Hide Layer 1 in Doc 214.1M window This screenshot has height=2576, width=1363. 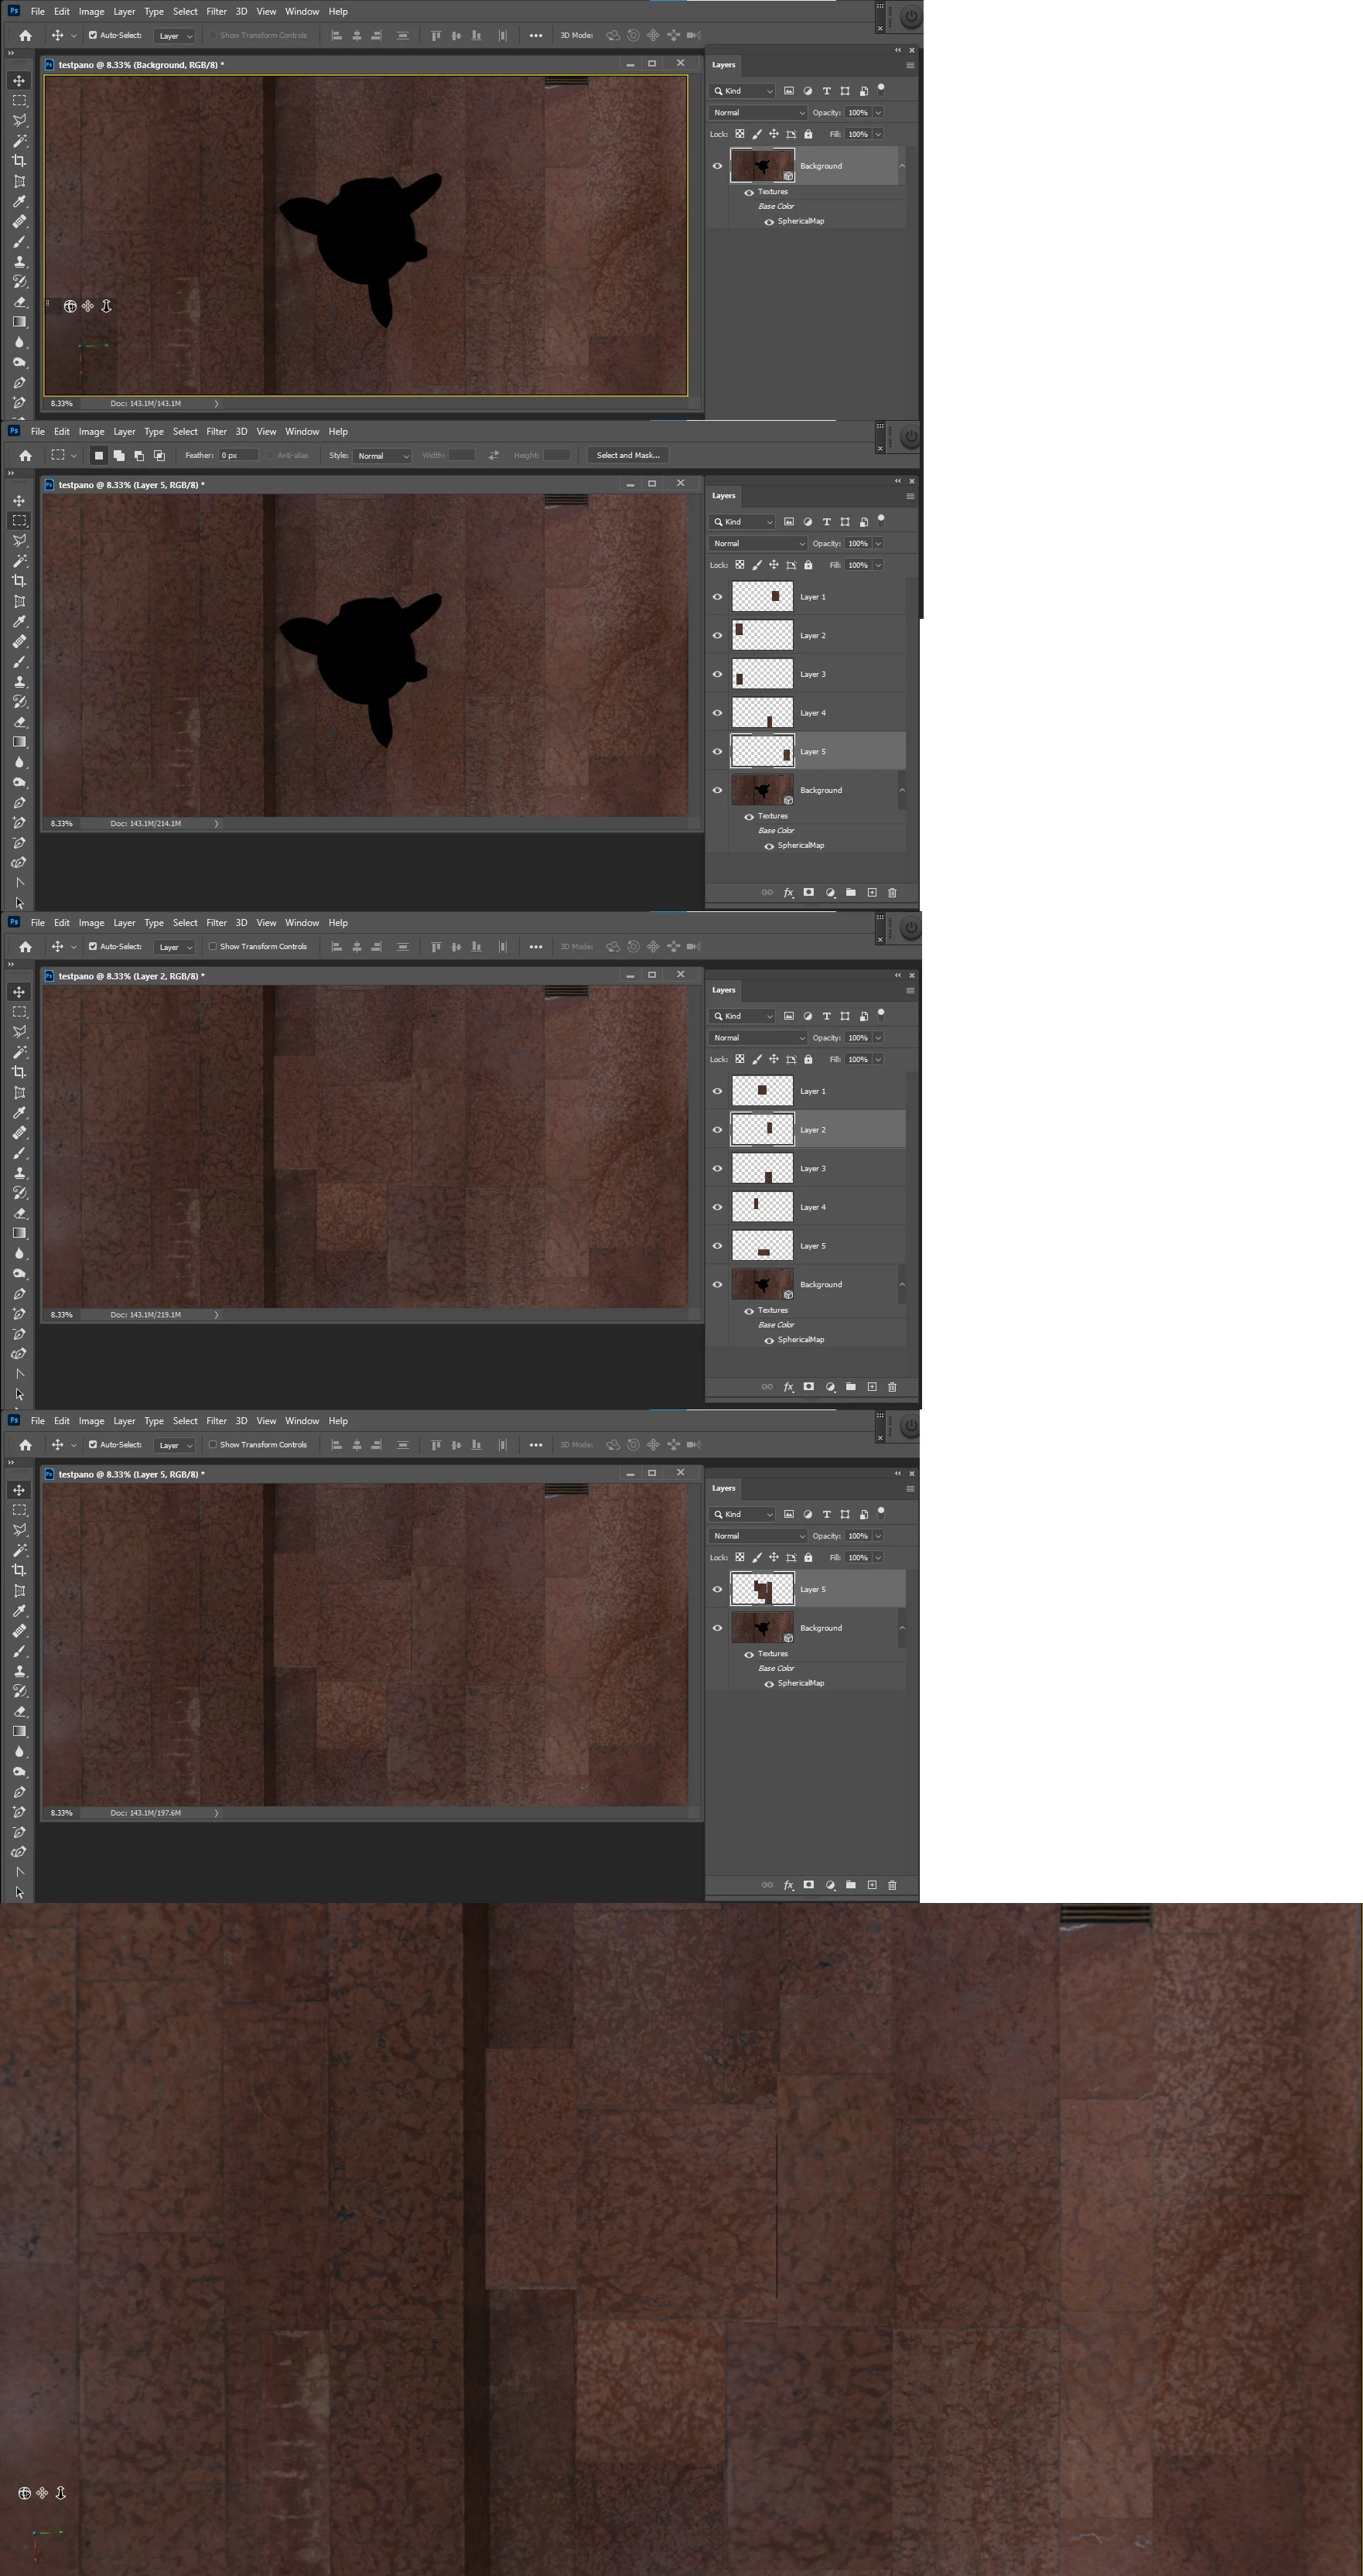point(717,597)
